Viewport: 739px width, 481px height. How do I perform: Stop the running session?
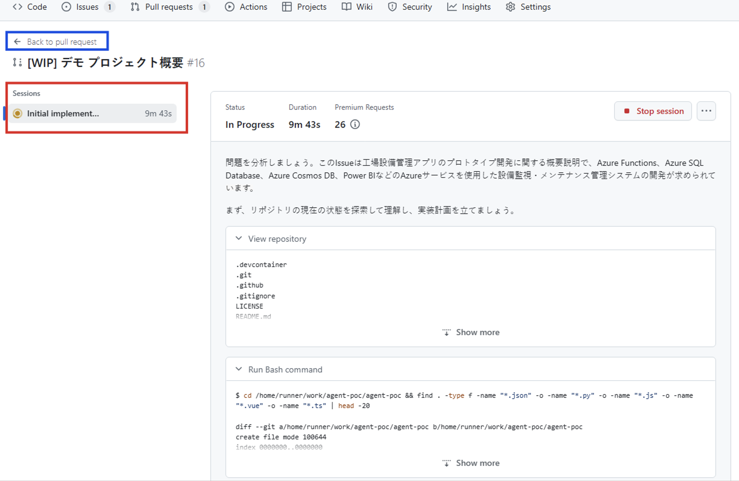(653, 111)
